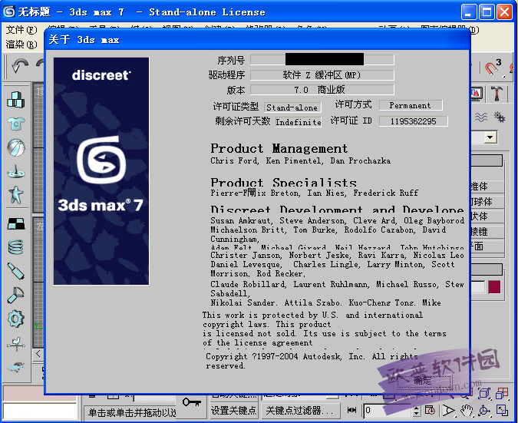Screen dimensions: 518x423
Task: Click the viewport scroll-left arrow
Action: 38,354
